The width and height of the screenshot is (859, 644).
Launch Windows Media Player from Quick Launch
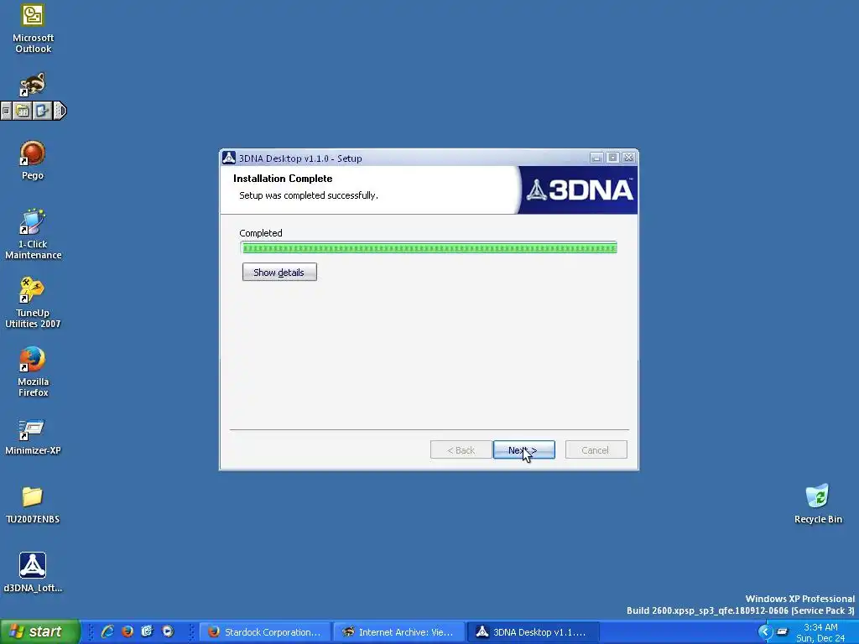tap(168, 632)
